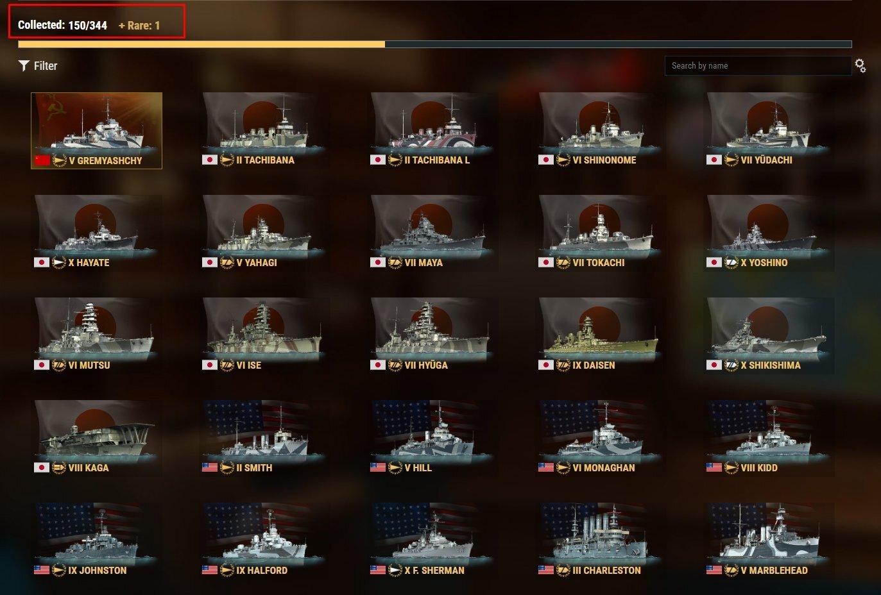
Task: Click the cruiser class icon beside VII Maya
Action: pyautogui.click(x=395, y=262)
